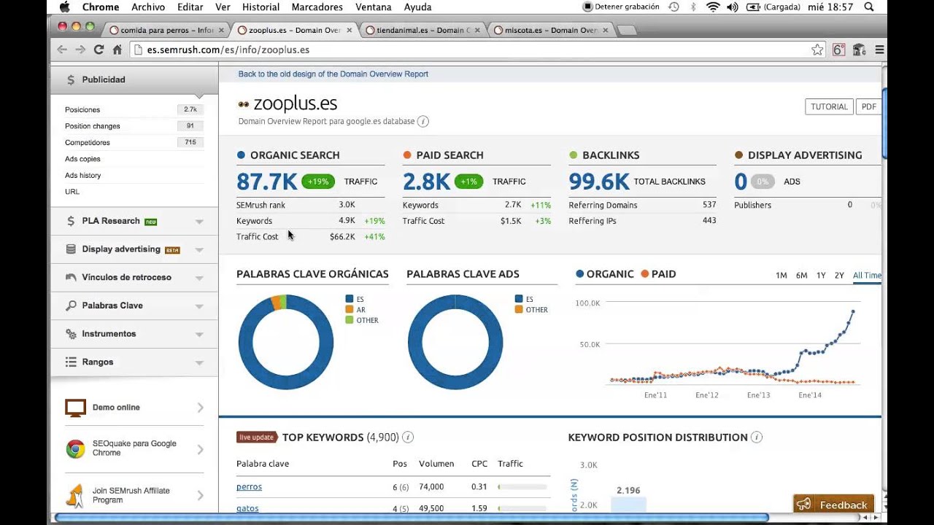Click the Demo online monitor icon
The width and height of the screenshot is (934, 525).
click(75, 408)
